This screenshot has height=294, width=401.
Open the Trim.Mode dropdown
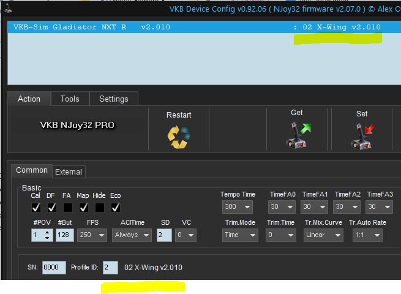240,235
